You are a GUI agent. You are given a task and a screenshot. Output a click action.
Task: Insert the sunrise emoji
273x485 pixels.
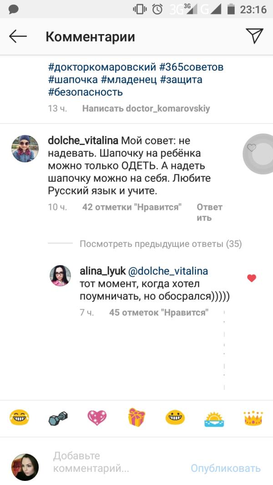point(214,419)
